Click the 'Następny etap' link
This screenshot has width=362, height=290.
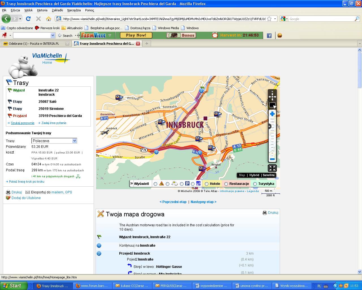(x=203, y=202)
